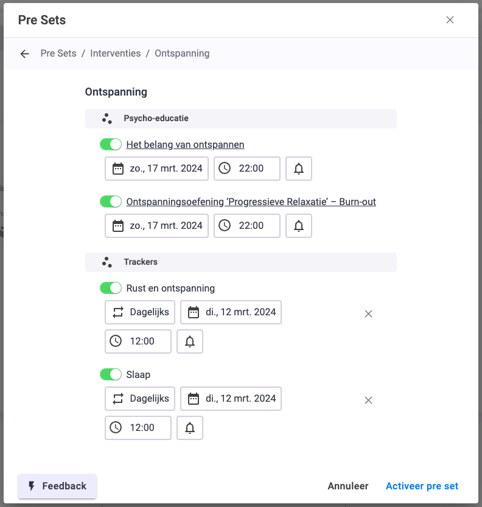Disable the Progressieve Relaxatie exercise toggle
482x507 pixels.
111,201
